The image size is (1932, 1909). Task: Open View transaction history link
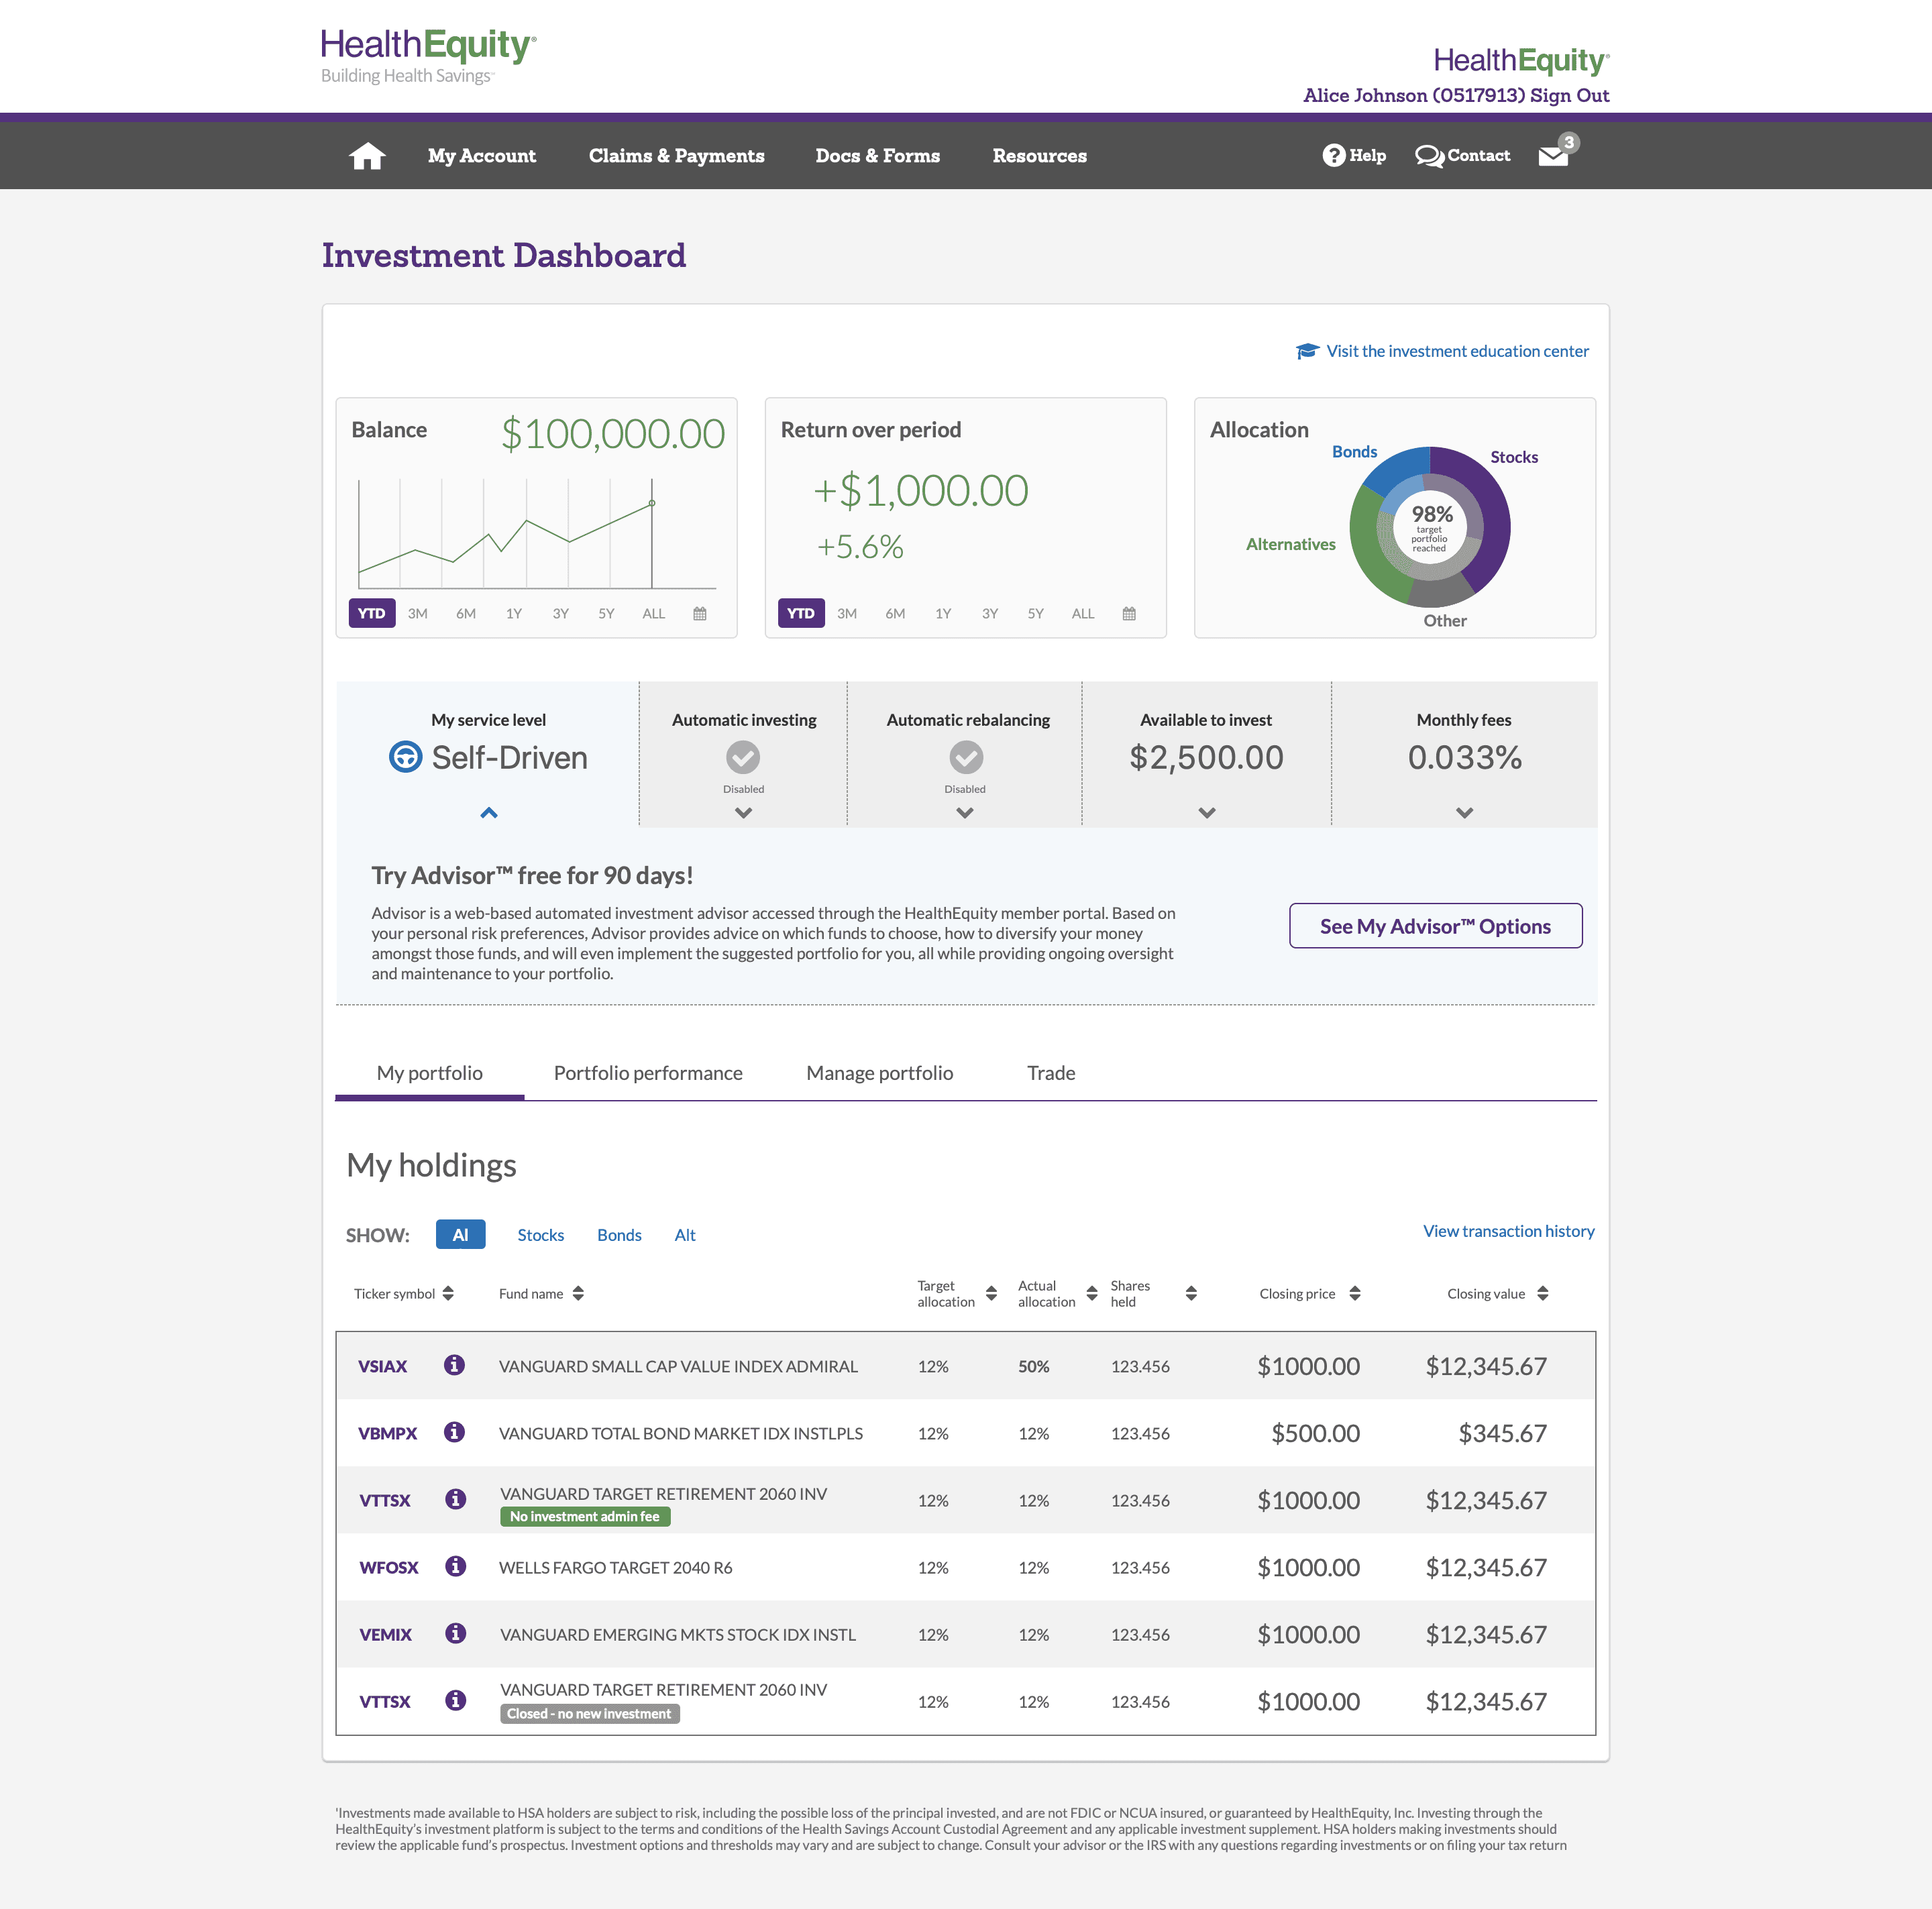point(1508,1231)
